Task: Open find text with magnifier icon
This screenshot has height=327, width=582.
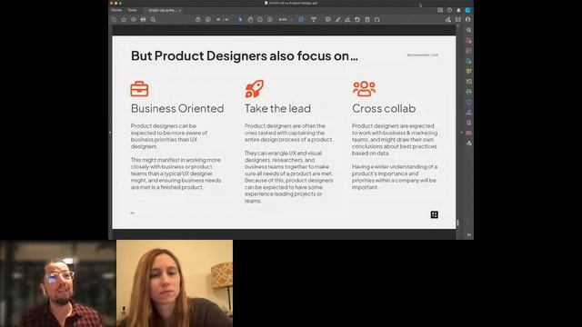Action: pyautogui.click(x=153, y=19)
